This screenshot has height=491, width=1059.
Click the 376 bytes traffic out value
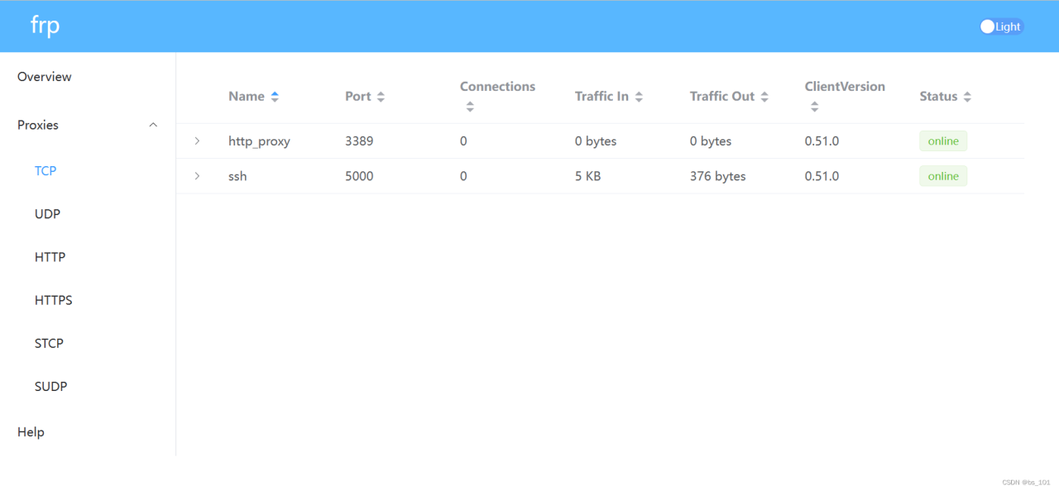(x=717, y=176)
